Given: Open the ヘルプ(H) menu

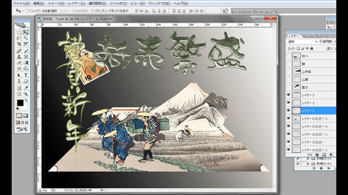Looking at the screenshot, I should (181, 4).
